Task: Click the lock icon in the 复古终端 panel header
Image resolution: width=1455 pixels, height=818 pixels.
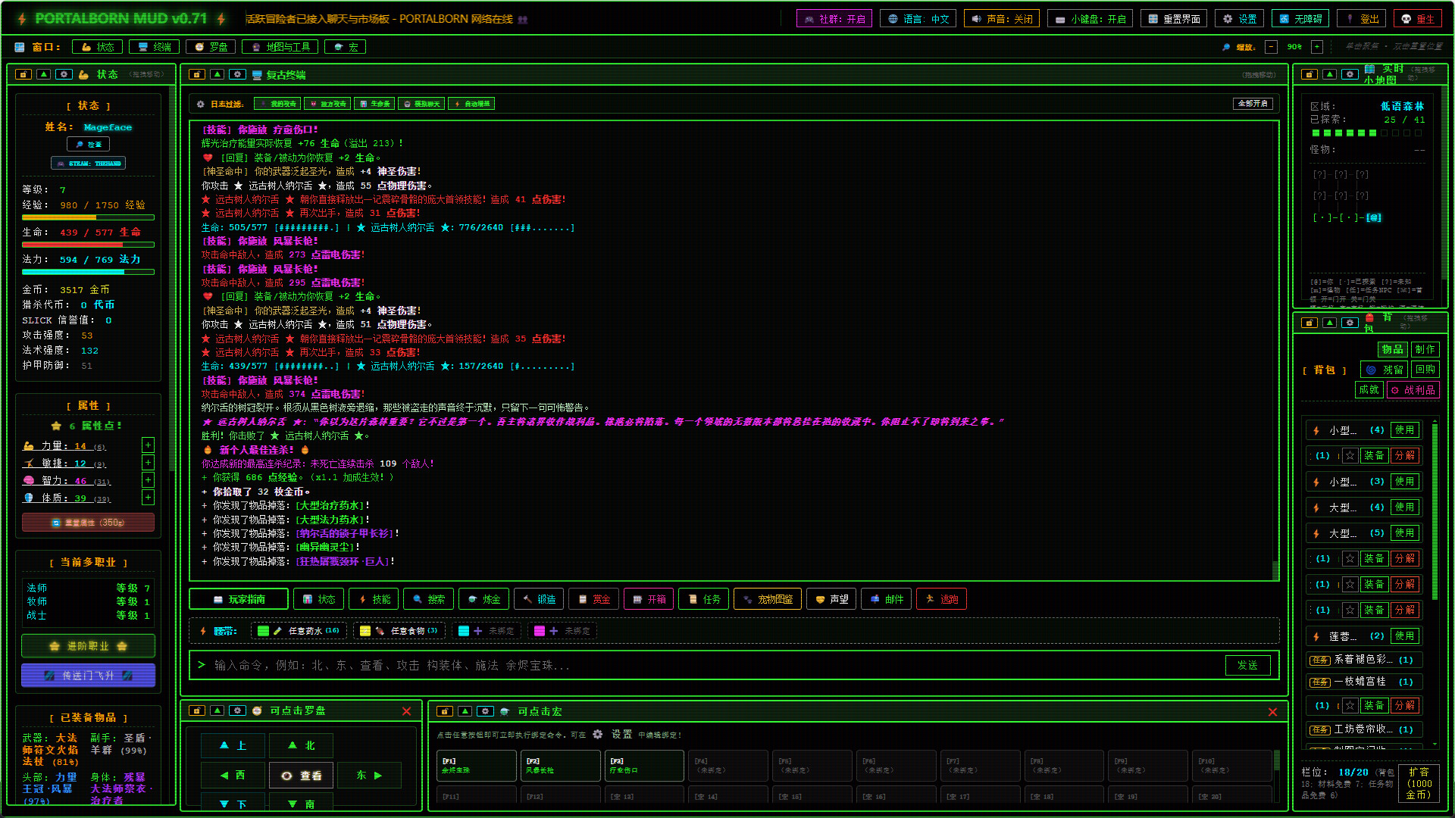Action: [x=197, y=74]
